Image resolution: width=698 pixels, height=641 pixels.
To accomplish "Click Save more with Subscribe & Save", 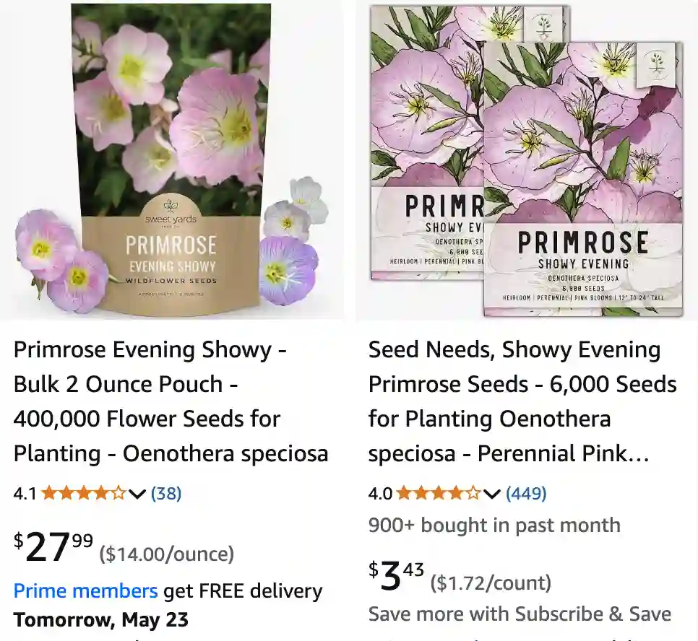I will (x=519, y=614).
